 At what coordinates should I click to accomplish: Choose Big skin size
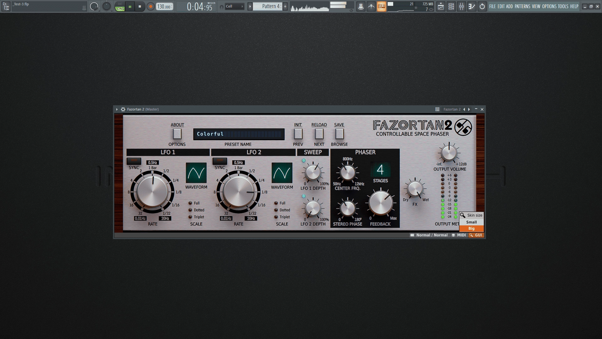point(472,229)
